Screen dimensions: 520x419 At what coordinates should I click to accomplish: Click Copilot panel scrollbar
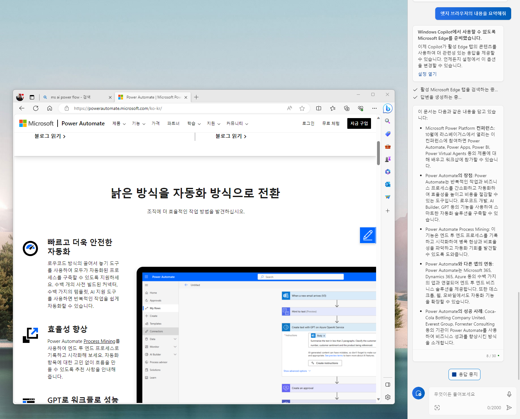(518, 336)
